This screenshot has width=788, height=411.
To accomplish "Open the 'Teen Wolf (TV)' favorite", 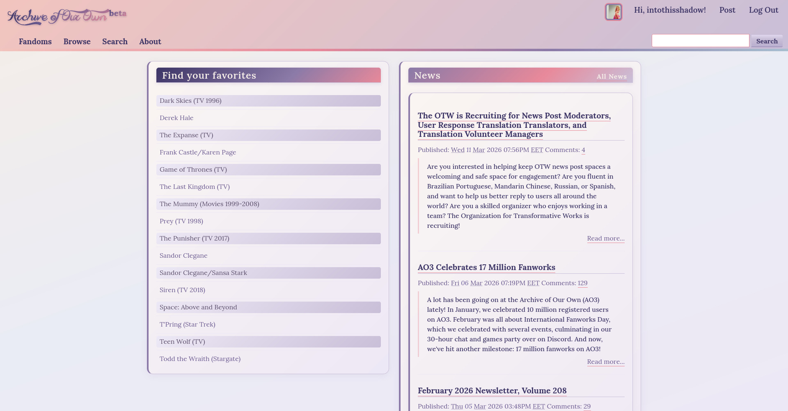I will coord(182,341).
